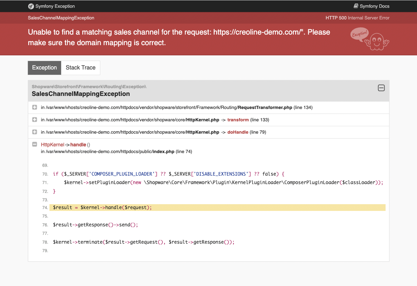417x286 pixels.
Task: Click the Symfony logo icon in header
Action: 31,6
